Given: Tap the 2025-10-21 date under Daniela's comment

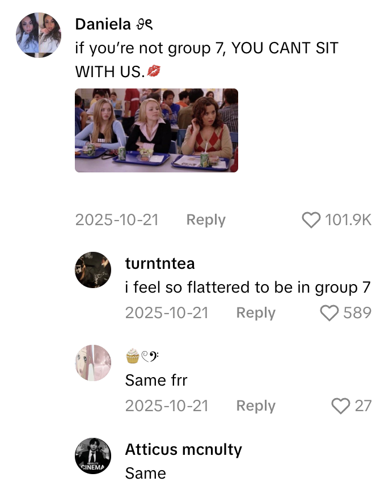Looking at the screenshot, I should click(117, 220).
